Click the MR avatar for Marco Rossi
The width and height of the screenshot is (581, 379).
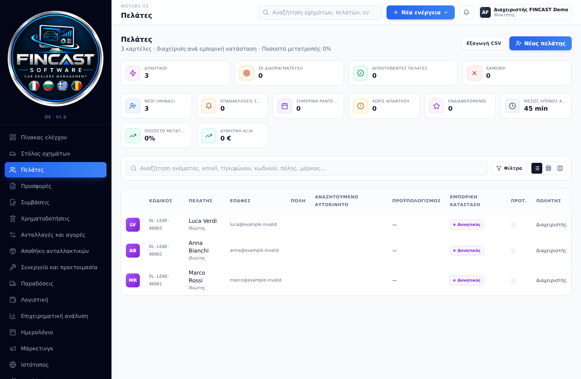click(x=133, y=280)
